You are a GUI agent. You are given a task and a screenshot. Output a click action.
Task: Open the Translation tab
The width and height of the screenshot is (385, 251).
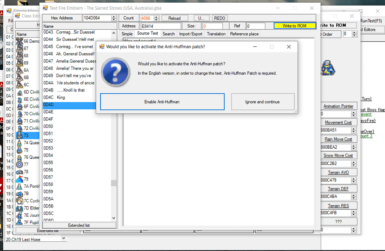[216, 33]
